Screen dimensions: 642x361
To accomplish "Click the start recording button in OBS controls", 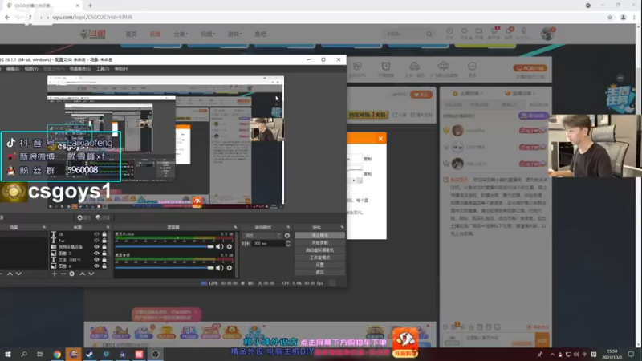I will tap(319, 243).
